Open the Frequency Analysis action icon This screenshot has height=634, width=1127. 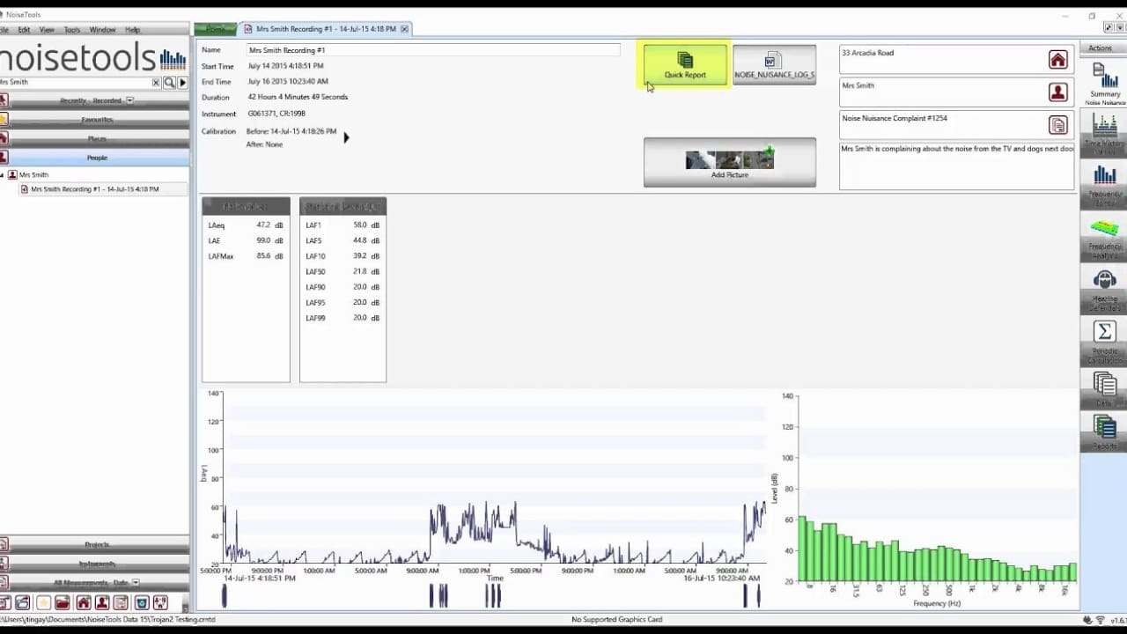pyautogui.click(x=1104, y=239)
